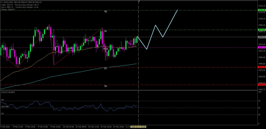The image size is (266, 129).
Task: Click the High= 5077.9 text
Action: 7,5
